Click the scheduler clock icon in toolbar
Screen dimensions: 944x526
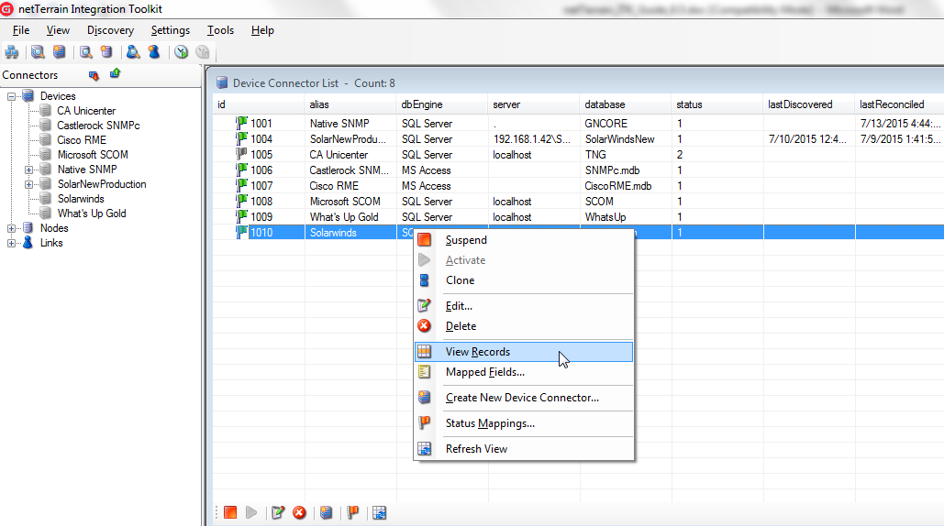coord(182,52)
